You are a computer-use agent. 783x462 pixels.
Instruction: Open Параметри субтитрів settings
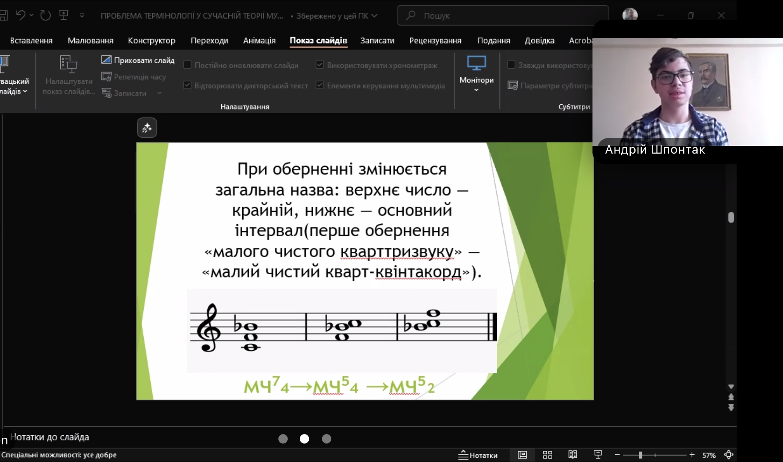pos(550,85)
